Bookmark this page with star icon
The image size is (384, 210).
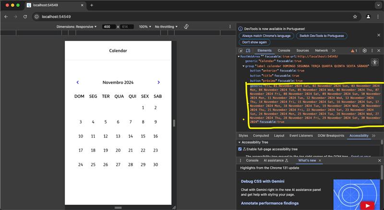(x=355, y=16)
